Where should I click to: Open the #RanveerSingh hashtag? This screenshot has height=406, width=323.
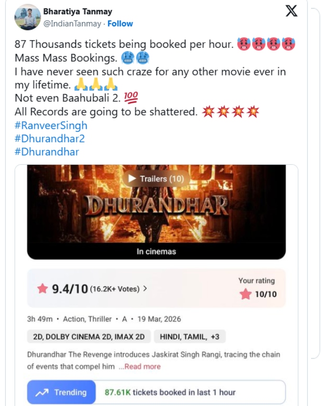coord(52,126)
